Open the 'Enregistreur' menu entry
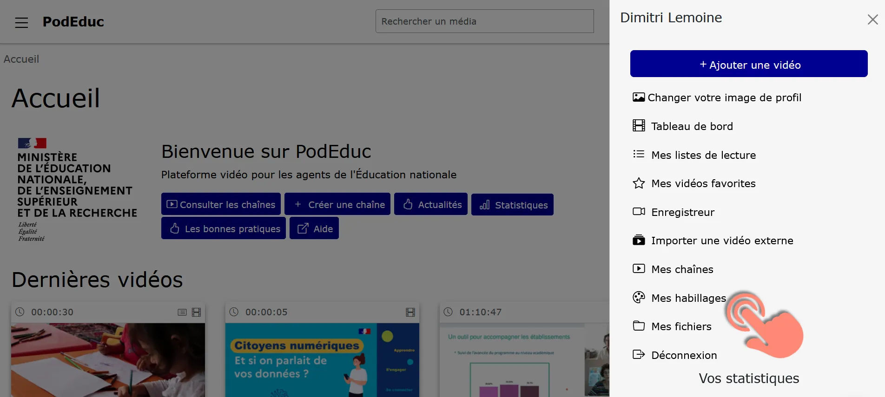 point(683,212)
